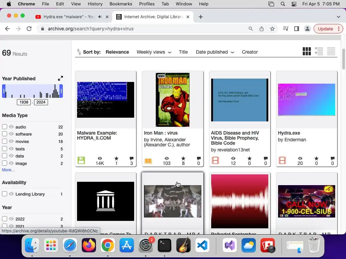Expand the Chrome tab search chevron
The image size is (346, 259).
coord(338,17)
